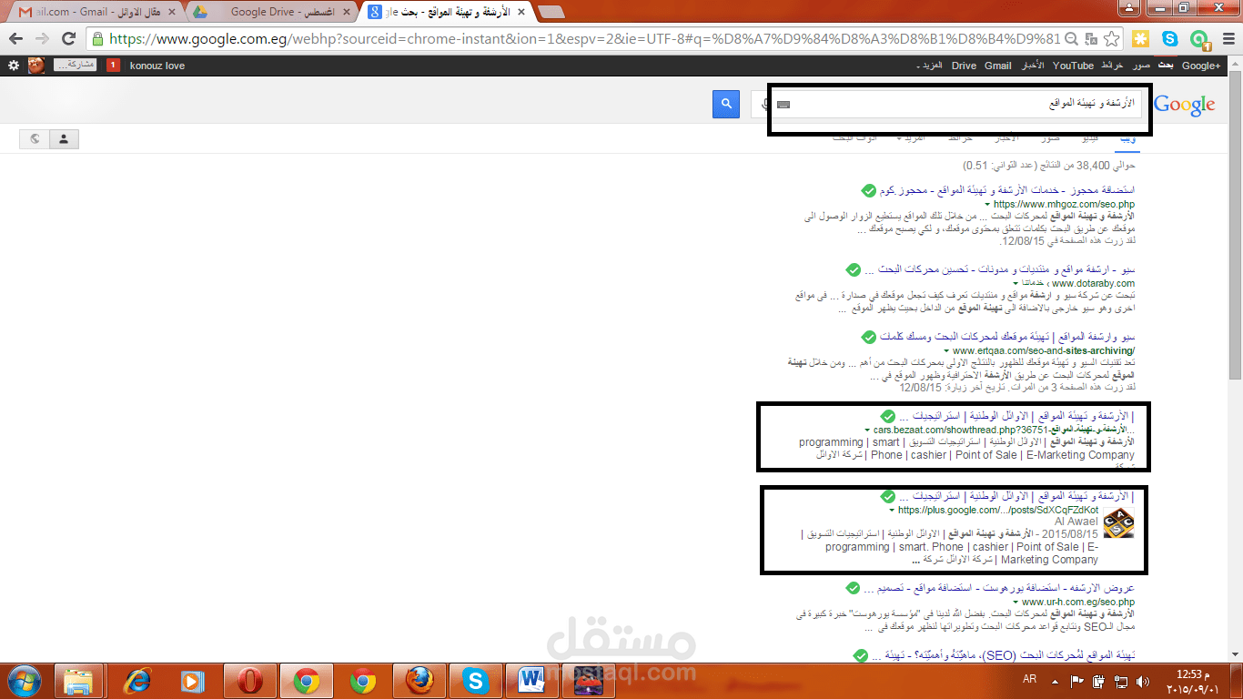This screenshot has height=699, width=1243.
Task: Click the Skype extension icon in the toolbar
Action: click(1170, 39)
